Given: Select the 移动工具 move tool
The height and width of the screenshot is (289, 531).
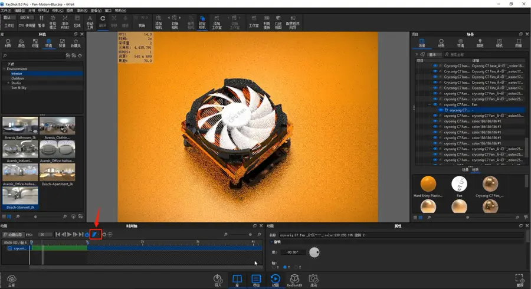Looking at the screenshot, I should (90, 22).
